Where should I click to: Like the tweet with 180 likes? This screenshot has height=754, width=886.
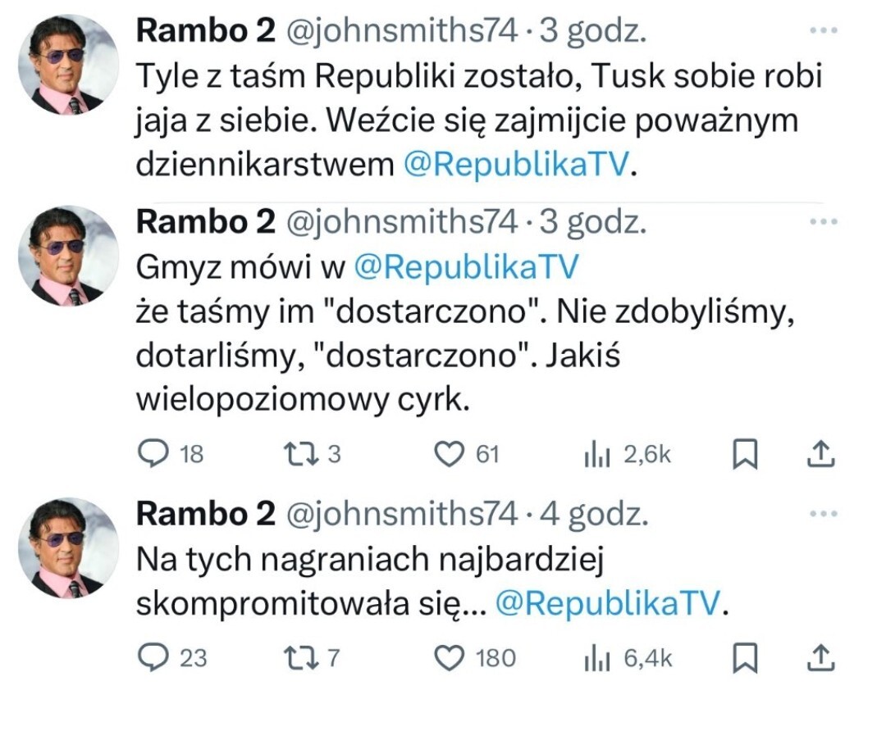pos(448,657)
